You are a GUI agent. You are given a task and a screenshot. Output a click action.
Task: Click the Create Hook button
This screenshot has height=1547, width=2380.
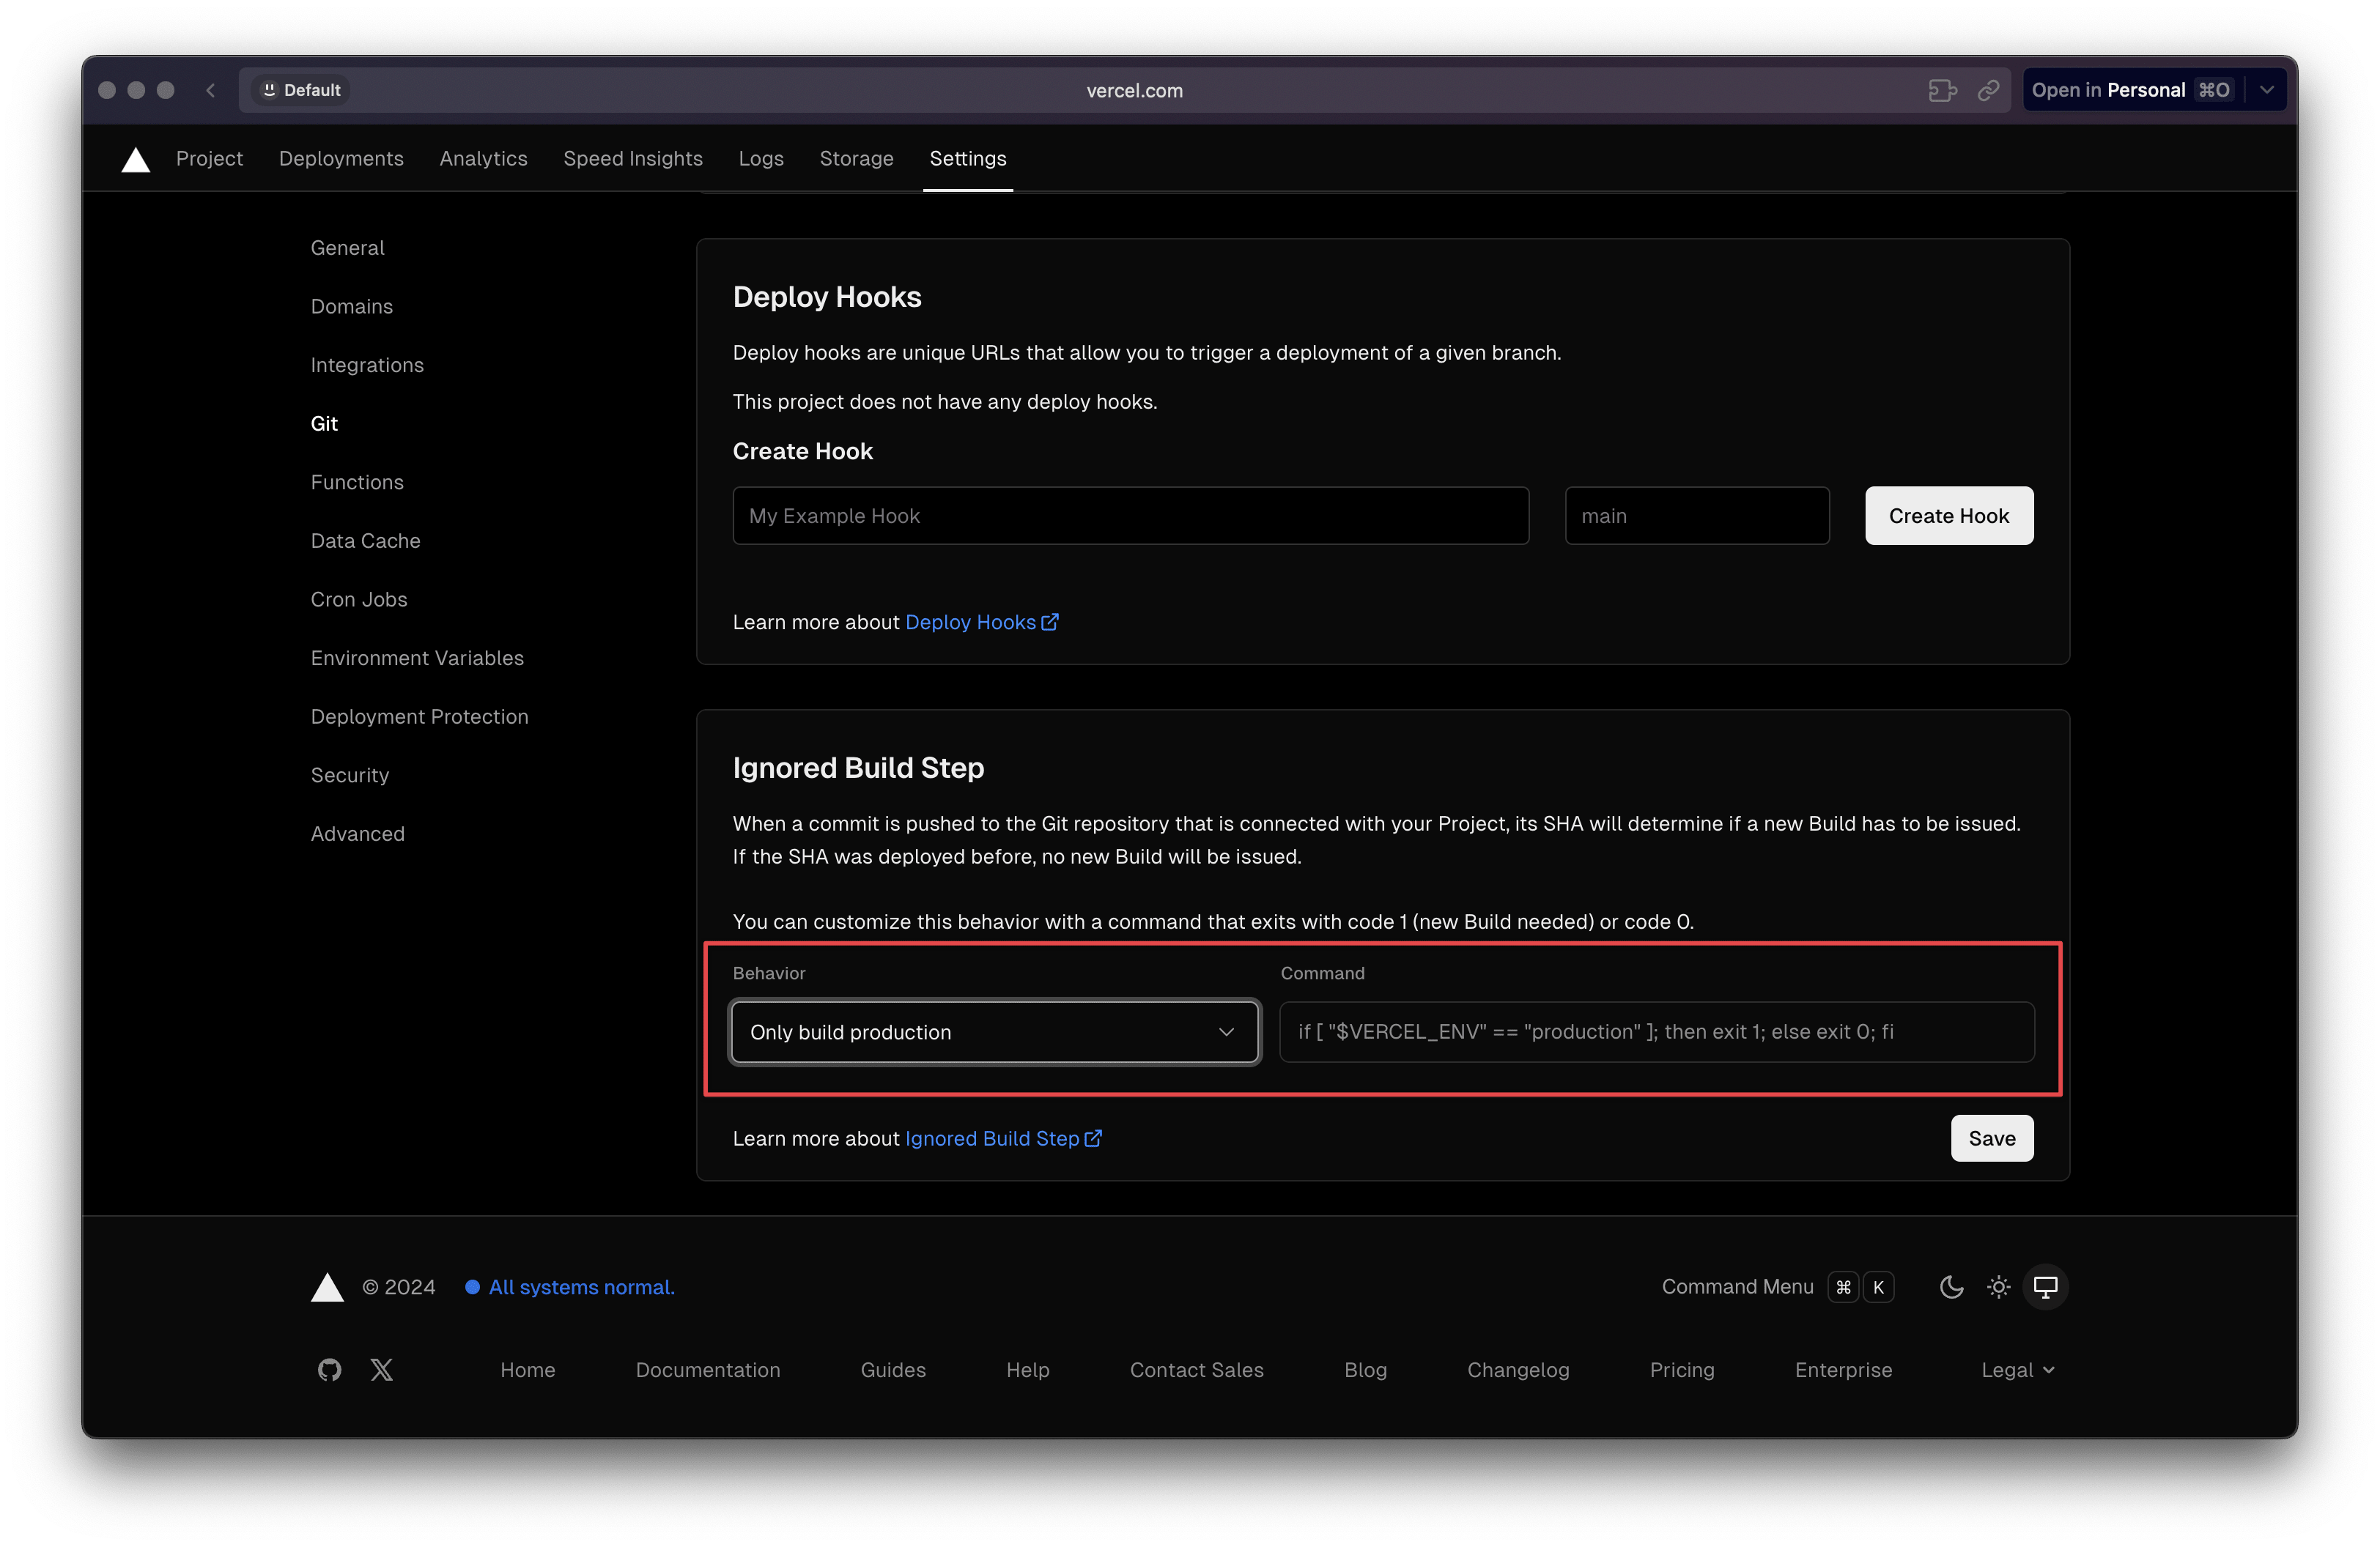click(x=1948, y=516)
